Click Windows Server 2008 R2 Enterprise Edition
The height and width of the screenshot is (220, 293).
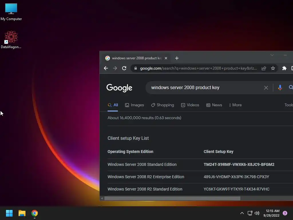pyautogui.click(x=146, y=177)
